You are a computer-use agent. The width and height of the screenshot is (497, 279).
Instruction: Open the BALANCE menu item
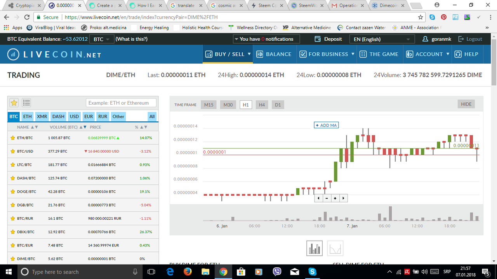(x=274, y=54)
